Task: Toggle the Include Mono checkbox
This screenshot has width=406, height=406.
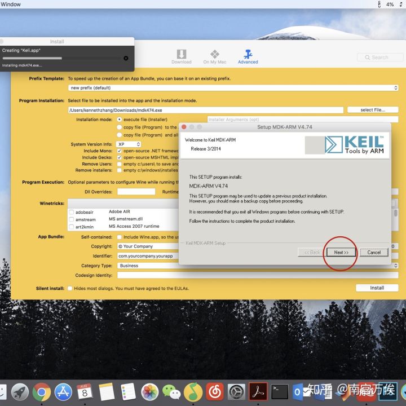Action: [120, 151]
